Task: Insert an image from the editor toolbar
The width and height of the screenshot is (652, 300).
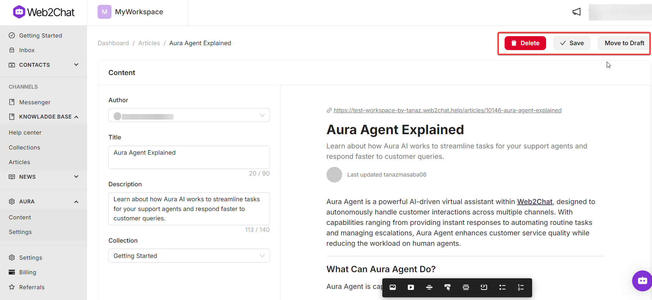Action: pyautogui.click(x=393, y=287)
